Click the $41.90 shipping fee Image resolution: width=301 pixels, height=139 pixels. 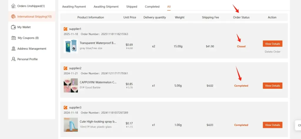210,46
